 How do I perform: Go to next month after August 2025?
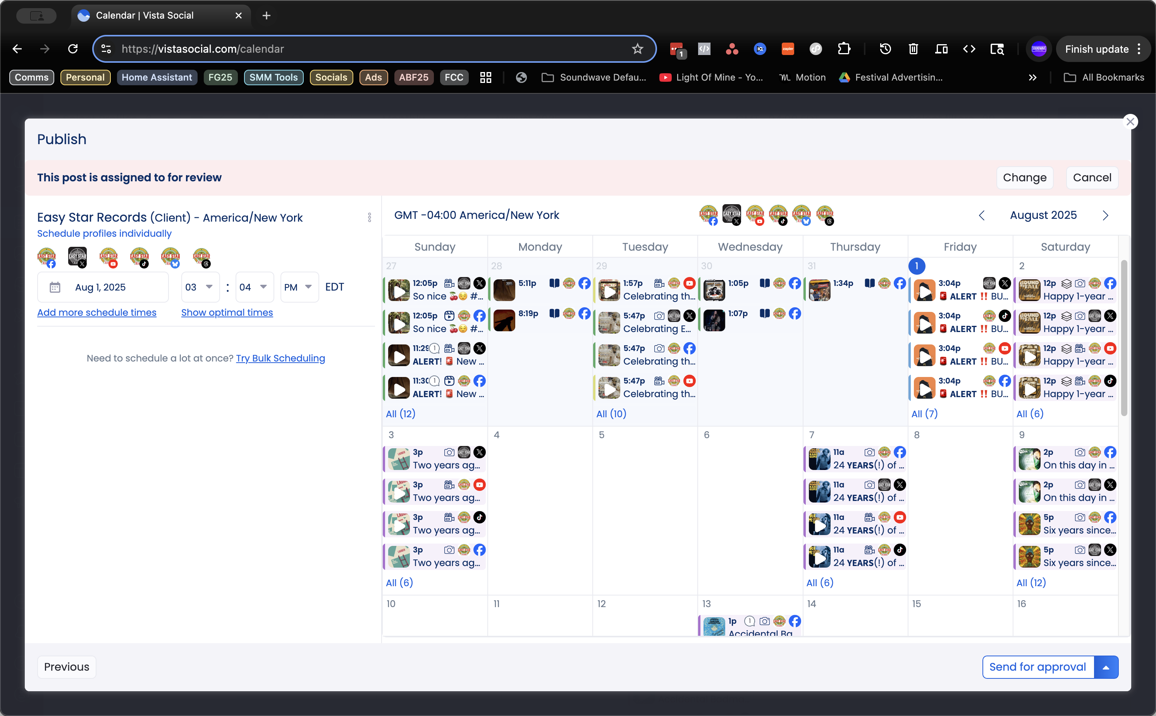[x=1105, y=215]
